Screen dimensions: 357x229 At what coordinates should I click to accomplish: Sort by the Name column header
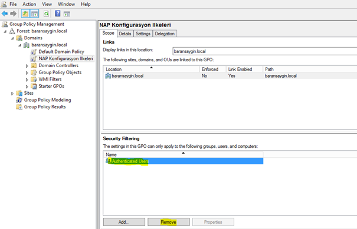click(184, 154)
